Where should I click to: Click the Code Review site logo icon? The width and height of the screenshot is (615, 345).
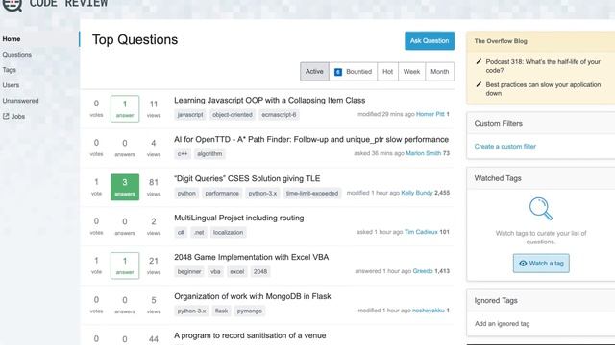point(12,5)
